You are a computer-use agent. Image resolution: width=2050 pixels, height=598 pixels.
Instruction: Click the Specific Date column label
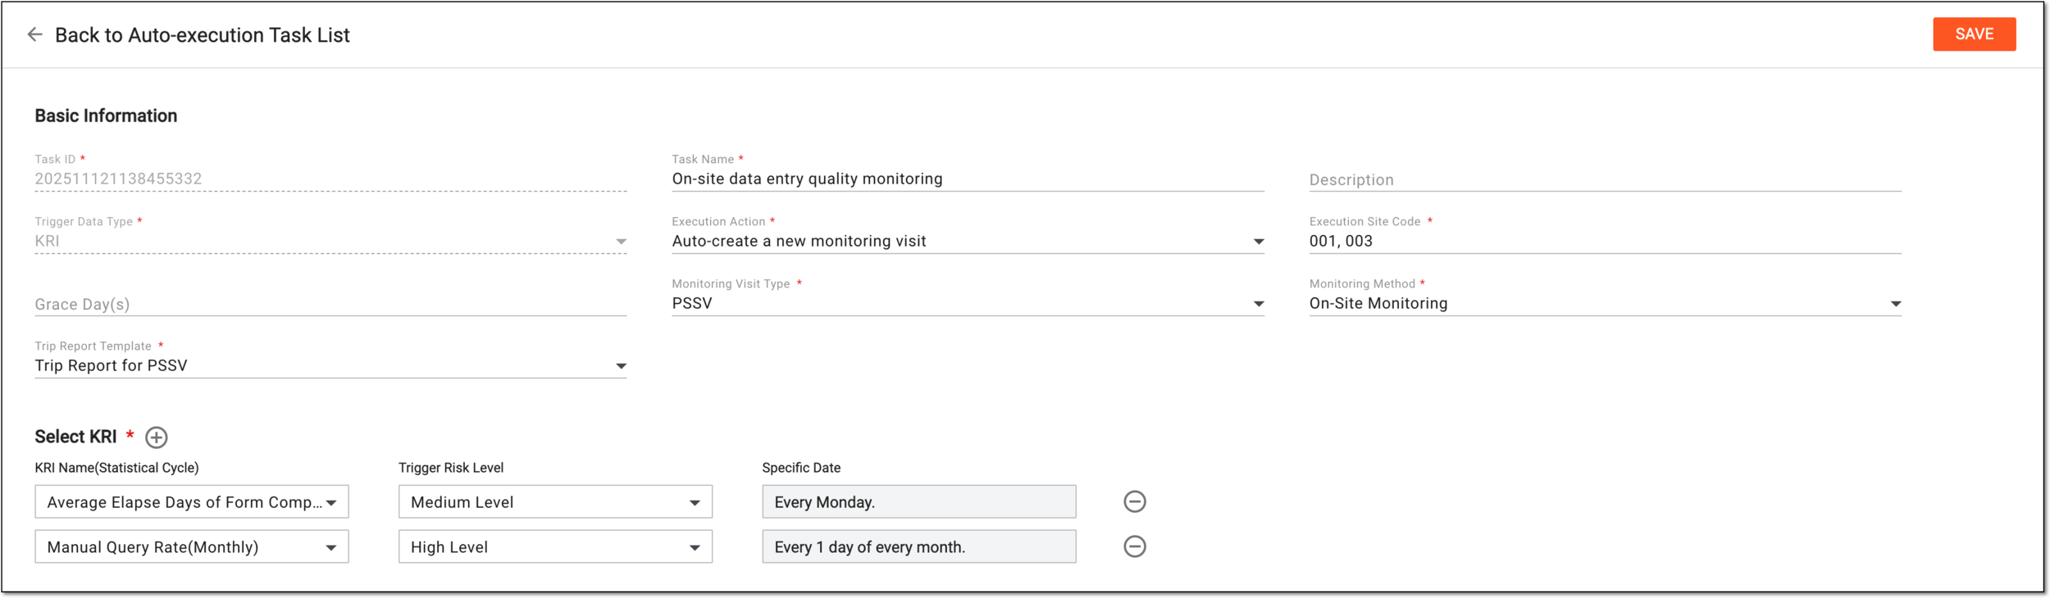tap(801, 468)
